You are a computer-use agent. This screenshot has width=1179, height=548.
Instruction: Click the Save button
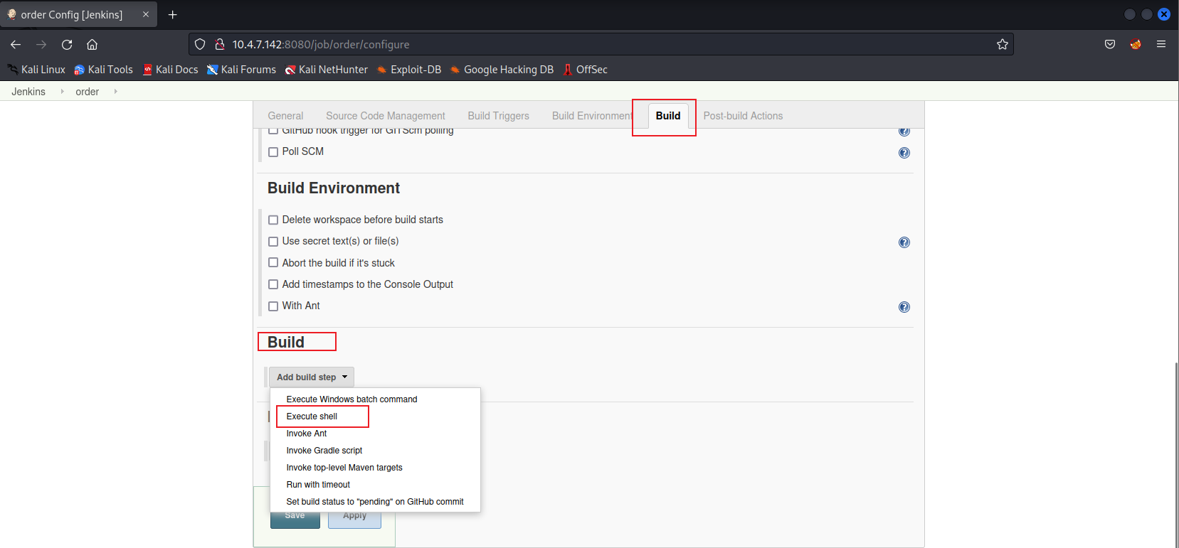click(x=295, y=519)
